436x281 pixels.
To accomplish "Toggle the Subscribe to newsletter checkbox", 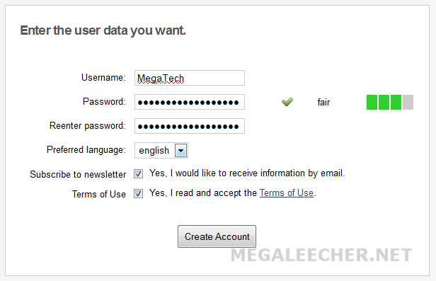I will (138, 174).
